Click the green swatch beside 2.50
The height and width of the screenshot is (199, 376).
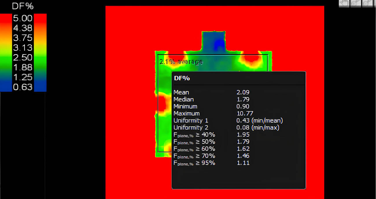point(6,57)
